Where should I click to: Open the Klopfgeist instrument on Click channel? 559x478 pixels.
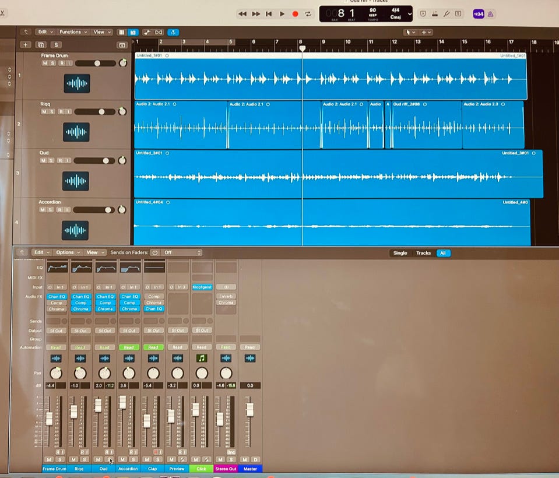tap(202, 287)
